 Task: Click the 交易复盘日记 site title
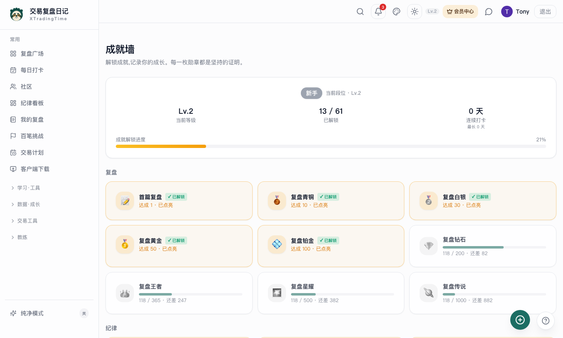click(x=49, y=11)
